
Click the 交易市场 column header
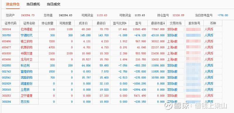175,23
